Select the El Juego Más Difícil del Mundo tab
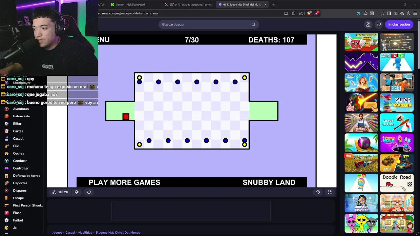Image resolution: width=420 pixels, height=236 pixels. pos(243,5)
